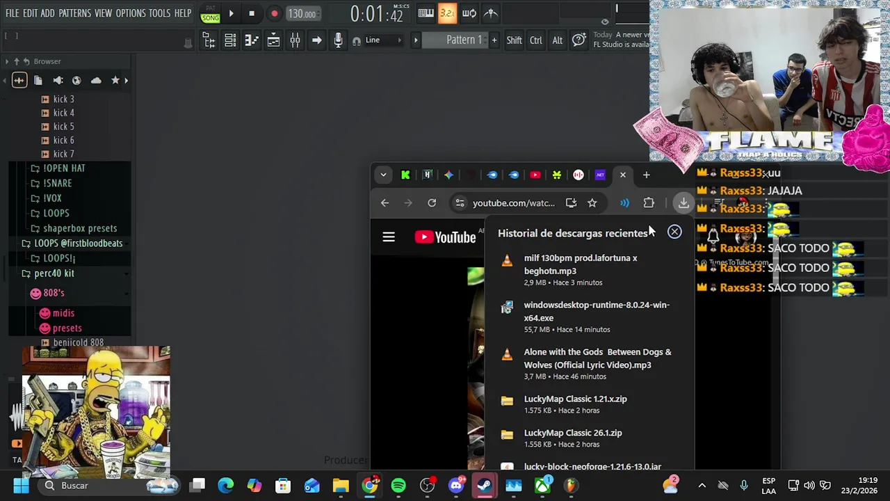The image size is (890, 501).
Task: Open a new Chrome tab
Action: (646, 175)
